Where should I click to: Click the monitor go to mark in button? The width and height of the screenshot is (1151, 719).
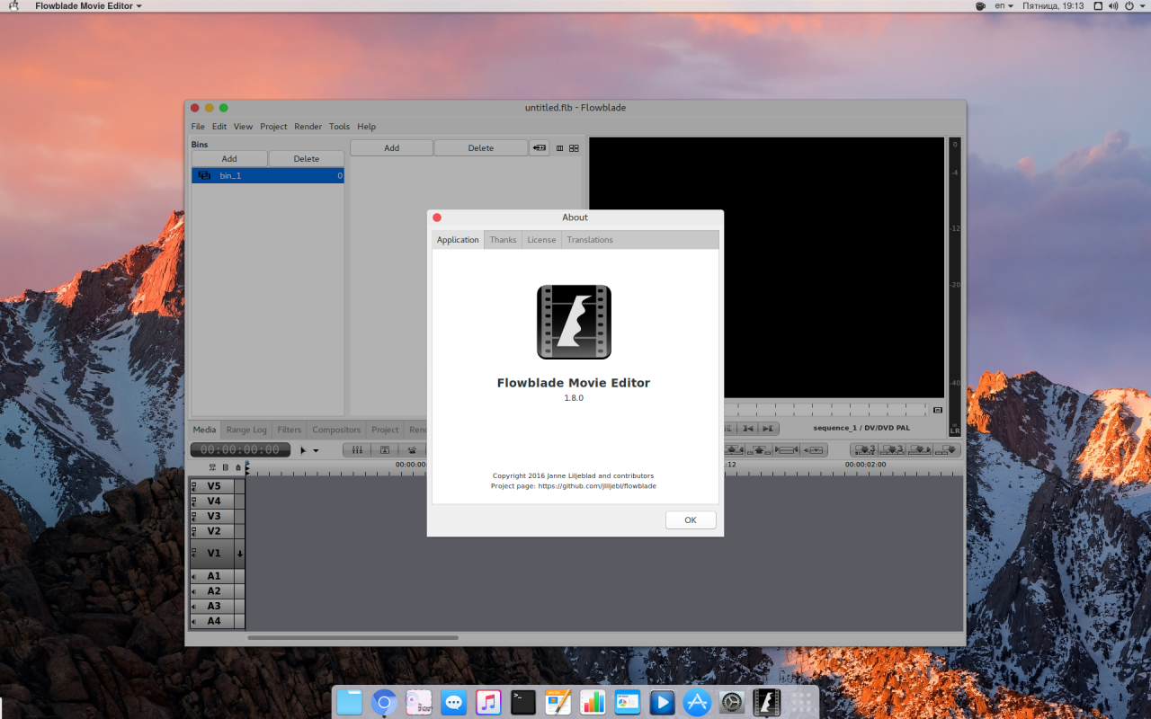click(x=747, y=429)
